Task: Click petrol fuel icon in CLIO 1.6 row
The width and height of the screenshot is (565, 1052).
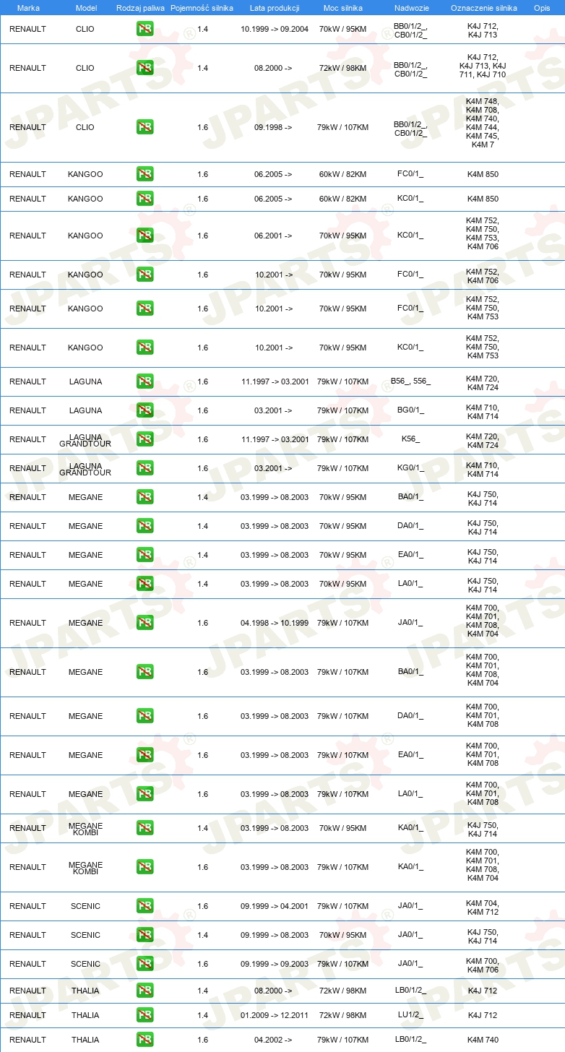Action: pyautogui.click(x=145, y=127)
